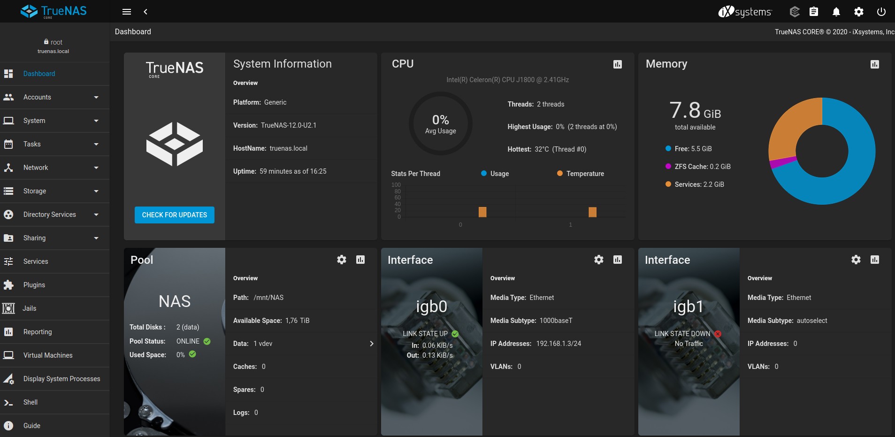
Task: Open Pool NAS reports chart icon
Action: (360, 260)
